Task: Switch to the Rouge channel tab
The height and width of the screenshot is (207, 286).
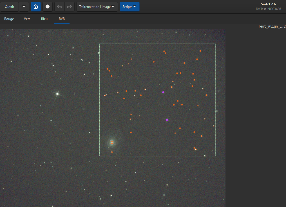Action: 9,19
